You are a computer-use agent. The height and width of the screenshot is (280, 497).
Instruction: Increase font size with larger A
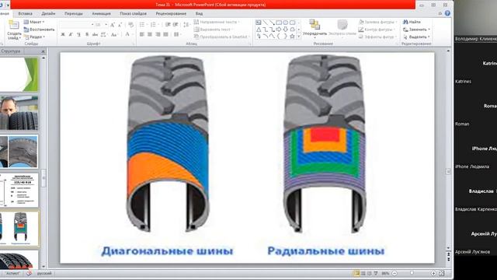coord(113,25)
